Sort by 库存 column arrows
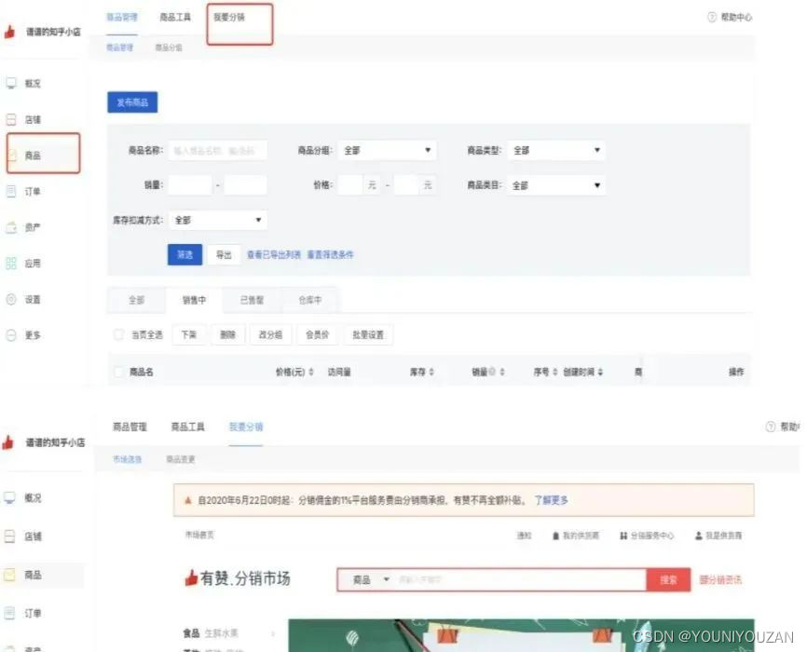Screen dimensions: 807x652 (431, 372)
